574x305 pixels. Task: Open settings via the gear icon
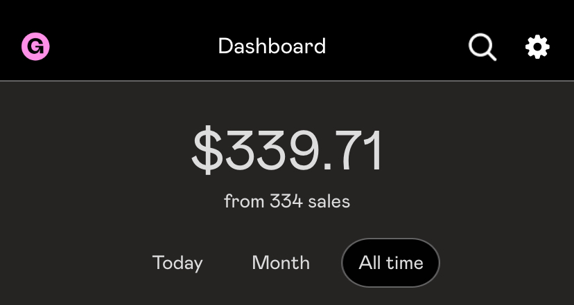point(537,47)
